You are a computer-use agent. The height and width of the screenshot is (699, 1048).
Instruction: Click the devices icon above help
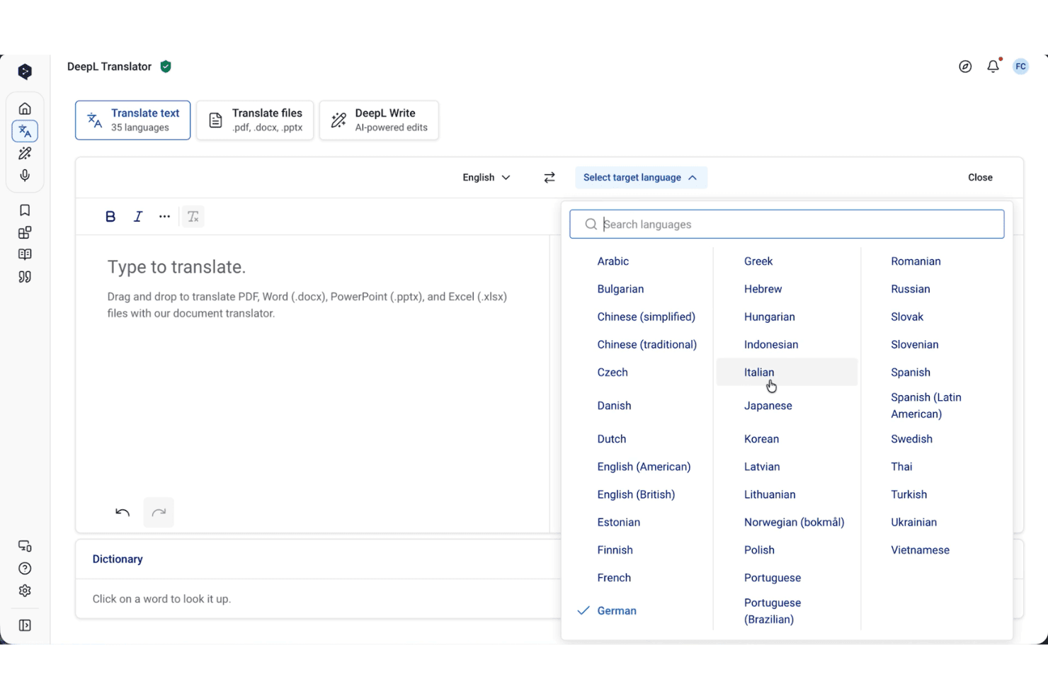25,546
